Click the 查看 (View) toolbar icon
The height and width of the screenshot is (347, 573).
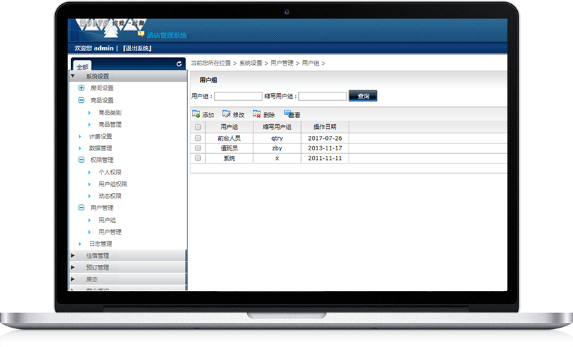(x=288, y=114)
